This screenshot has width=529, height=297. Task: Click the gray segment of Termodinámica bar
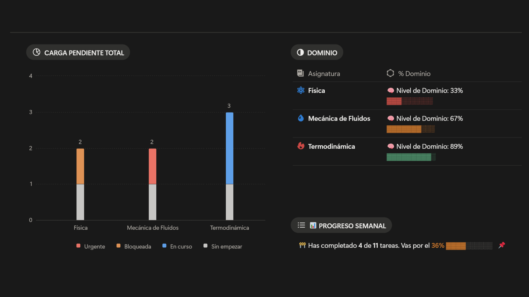(229, 202)
